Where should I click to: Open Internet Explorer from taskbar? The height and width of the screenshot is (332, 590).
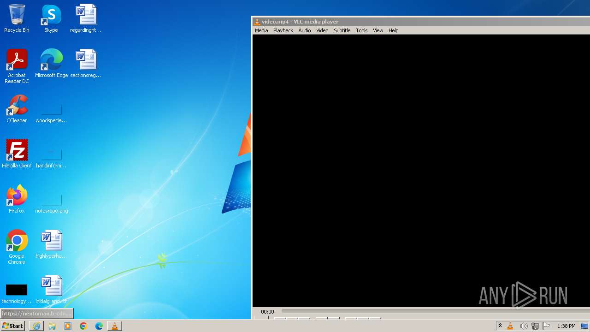coord(36,326)
